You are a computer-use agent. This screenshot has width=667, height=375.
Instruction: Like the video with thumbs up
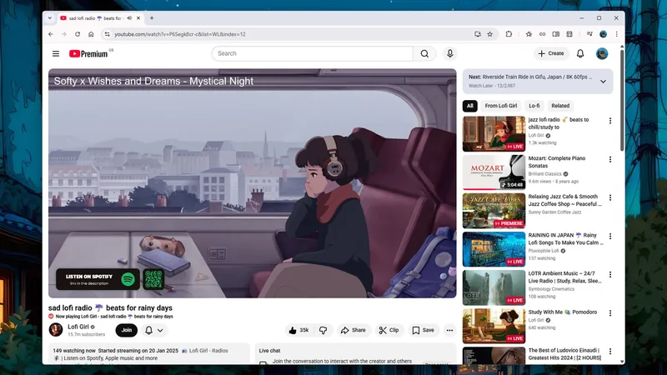tap(298, 330)
